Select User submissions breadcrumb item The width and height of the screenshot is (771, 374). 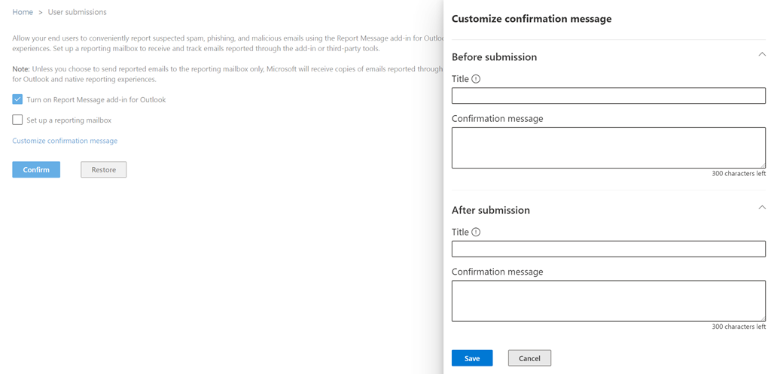pos(77,12)
